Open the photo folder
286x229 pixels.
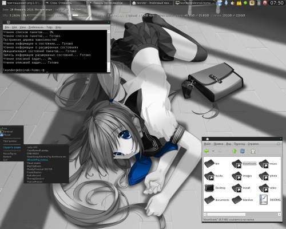pos(268,176)
